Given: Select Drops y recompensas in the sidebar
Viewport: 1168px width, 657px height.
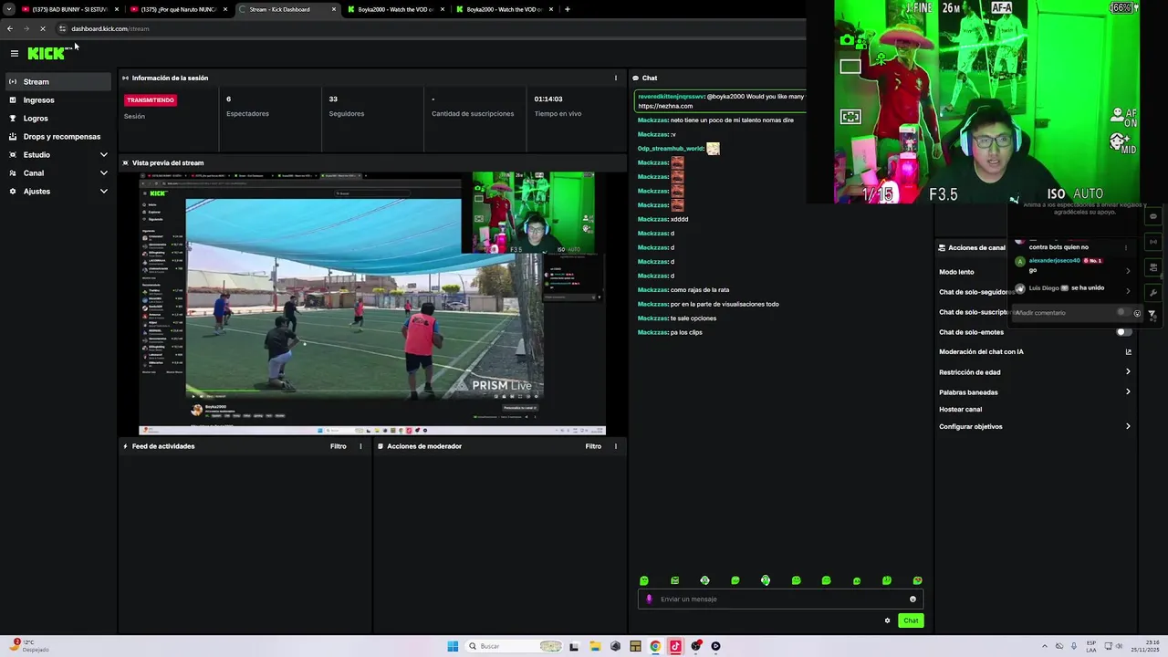Looking at the screenshot, I should (x=58, y=137).
